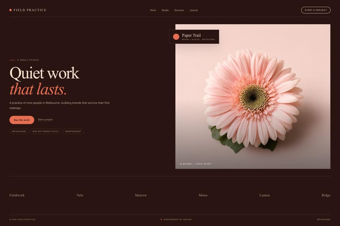Click the Quiet work headline

(44, 73)
